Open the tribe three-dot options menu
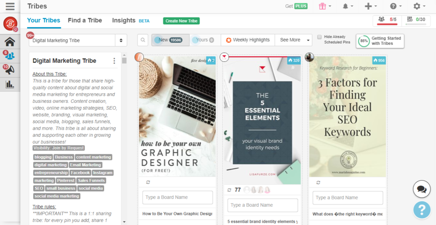The height and width of the screenshot is (225, 436). (114, 61)
